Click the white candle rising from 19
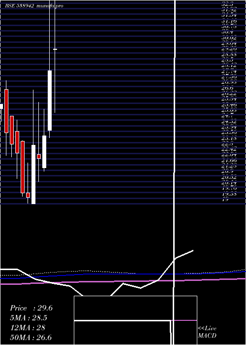 click(x=33, y=174)
